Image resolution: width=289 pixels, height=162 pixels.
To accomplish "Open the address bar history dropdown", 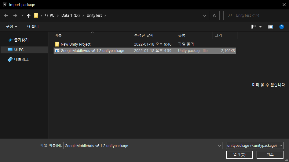I will click(205, 16).
